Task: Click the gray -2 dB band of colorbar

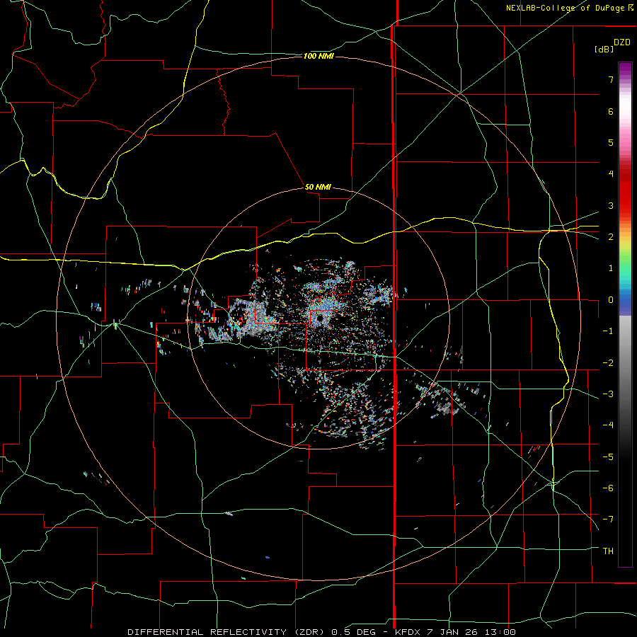Action: (x=625, y=363)
